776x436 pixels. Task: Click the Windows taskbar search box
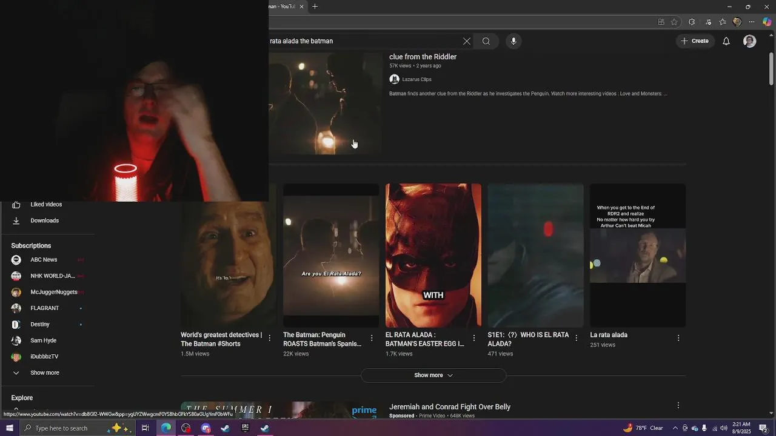click(x=78, y=428)
